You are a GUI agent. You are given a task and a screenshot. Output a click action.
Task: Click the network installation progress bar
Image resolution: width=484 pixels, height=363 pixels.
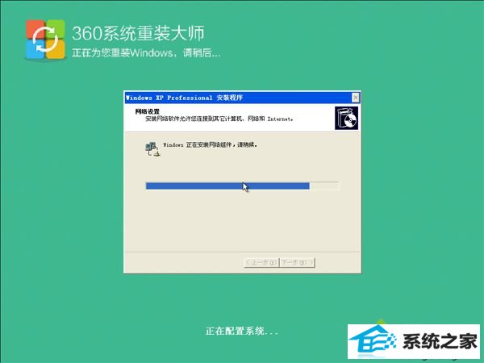pos(242,186)
